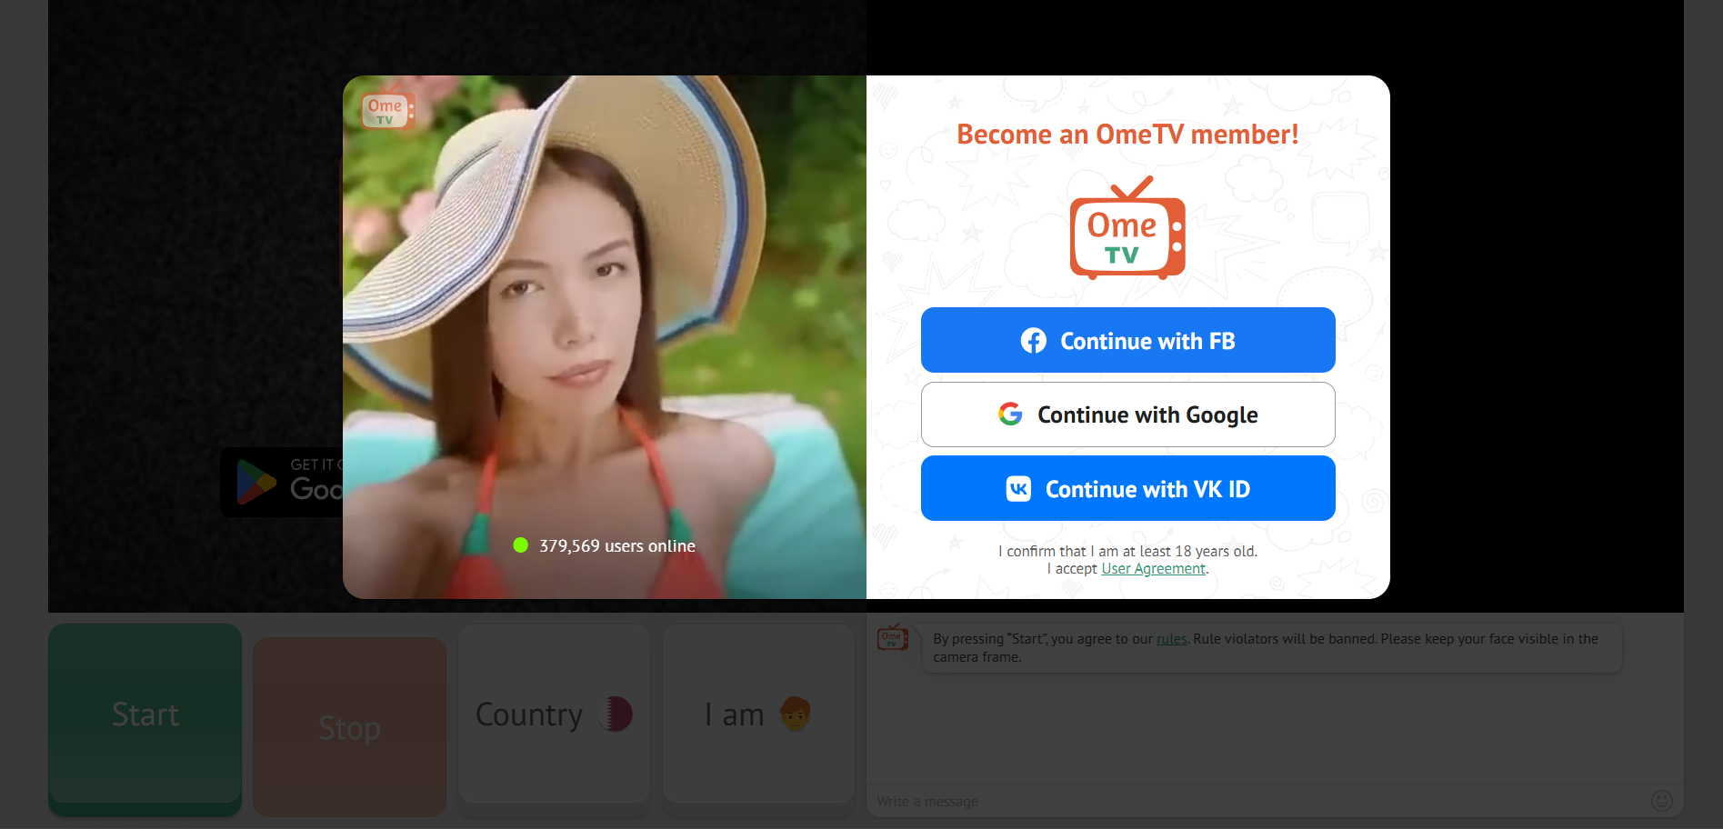1723x829 pixels.
Task: Click the Google G icon
Action: click(1010, 414)
